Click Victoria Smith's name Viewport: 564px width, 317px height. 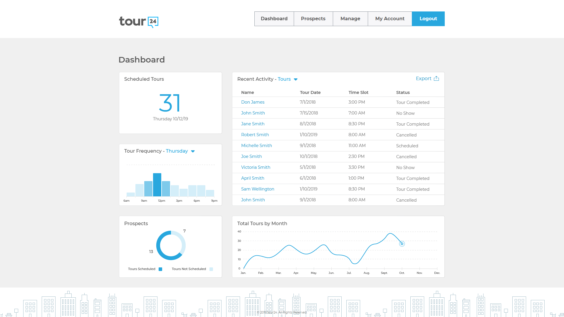pos(256,167)
